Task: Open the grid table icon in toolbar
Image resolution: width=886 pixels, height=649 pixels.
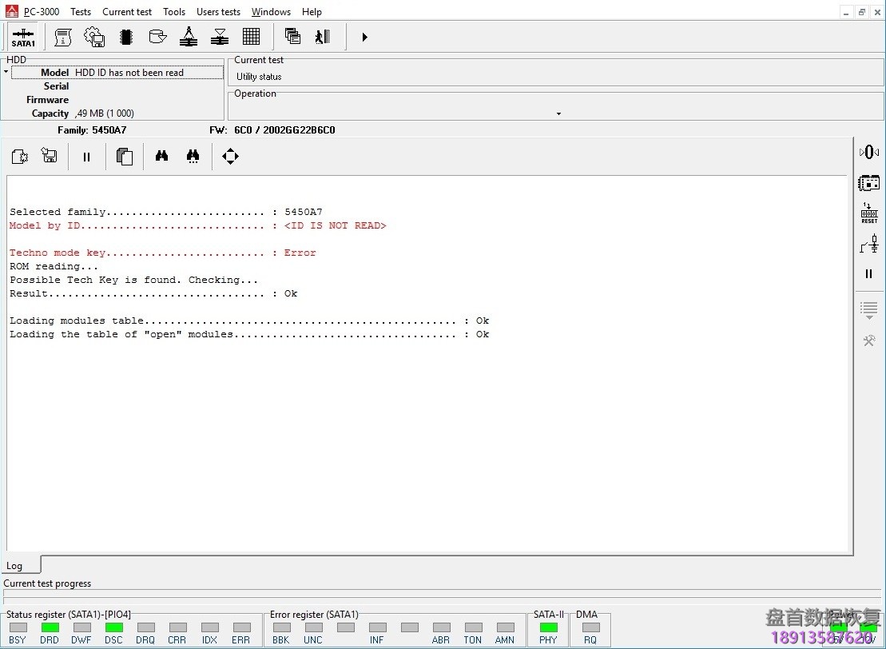Action: click(251, 37)
